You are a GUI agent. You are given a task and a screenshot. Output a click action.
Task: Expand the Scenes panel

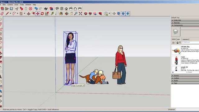pyautogui.click(x=185, y=76)
